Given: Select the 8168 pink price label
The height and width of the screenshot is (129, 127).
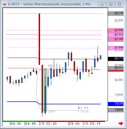Looking at the screenshot, I should point(116,30).
